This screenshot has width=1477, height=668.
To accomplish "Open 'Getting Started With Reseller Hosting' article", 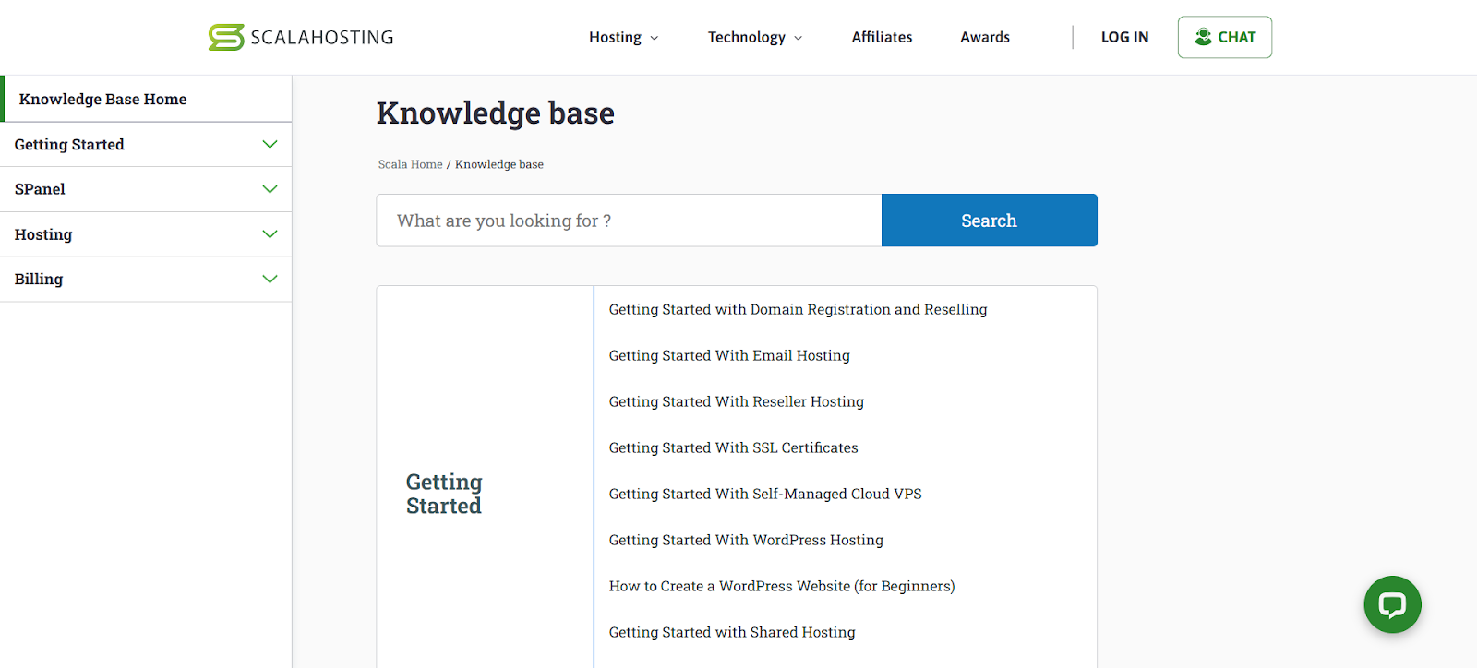I will 736,401.
